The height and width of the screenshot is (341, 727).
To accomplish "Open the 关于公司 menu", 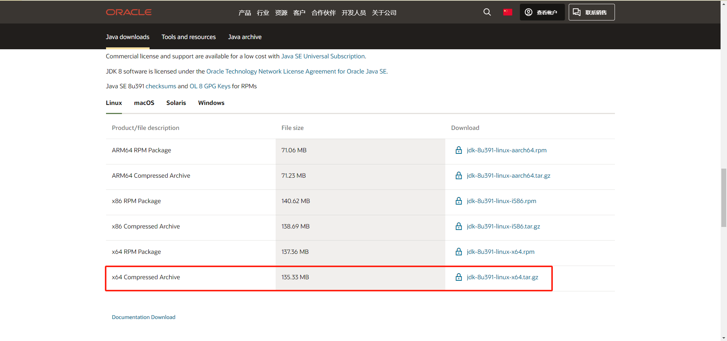I will (x=384, y=13).
